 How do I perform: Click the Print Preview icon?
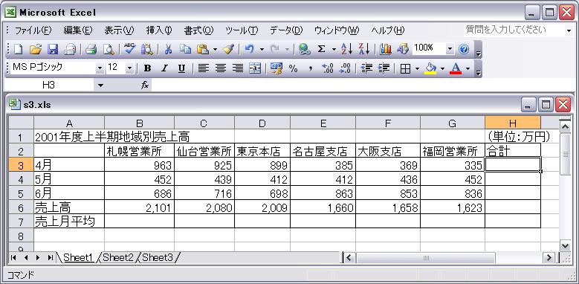(x=109, y=49)
